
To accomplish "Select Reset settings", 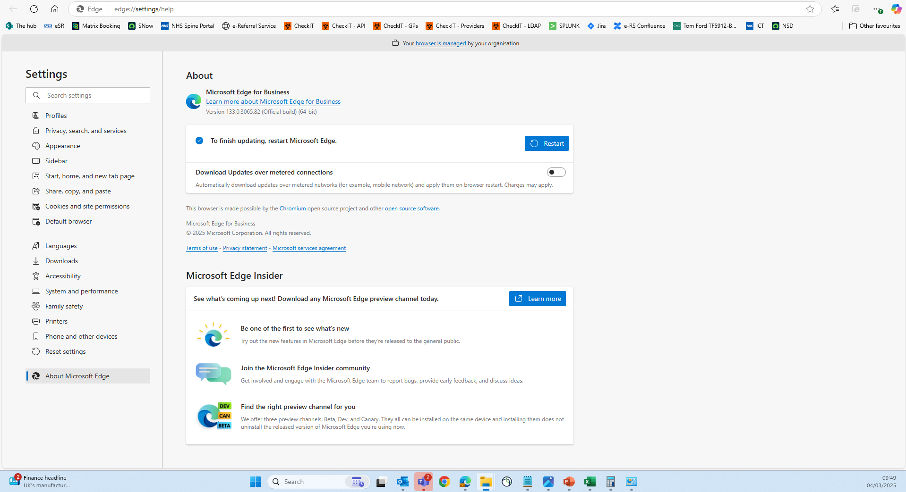I will pyautogui.click(x=88, y=351).
